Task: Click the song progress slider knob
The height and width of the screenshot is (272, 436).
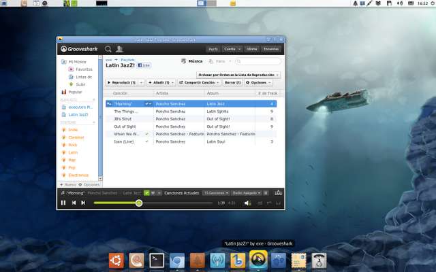Action: [139, 203]
